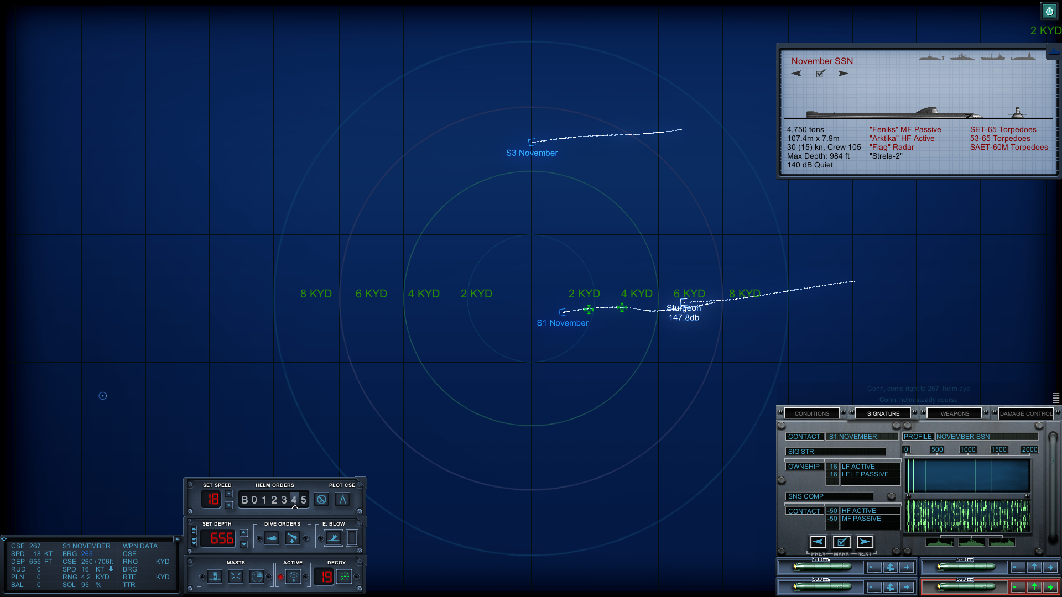The height and width of the screenshot is (597, 1062).
Task: Increase set speed with up arrow
Action: tap(229, 494)
